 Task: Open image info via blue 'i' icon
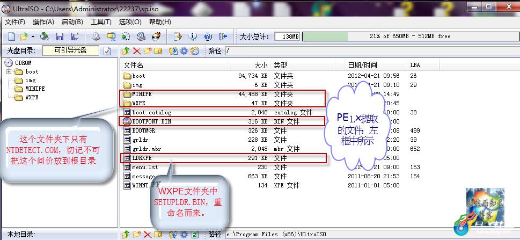pyautogui.click(x=193, y=36)
